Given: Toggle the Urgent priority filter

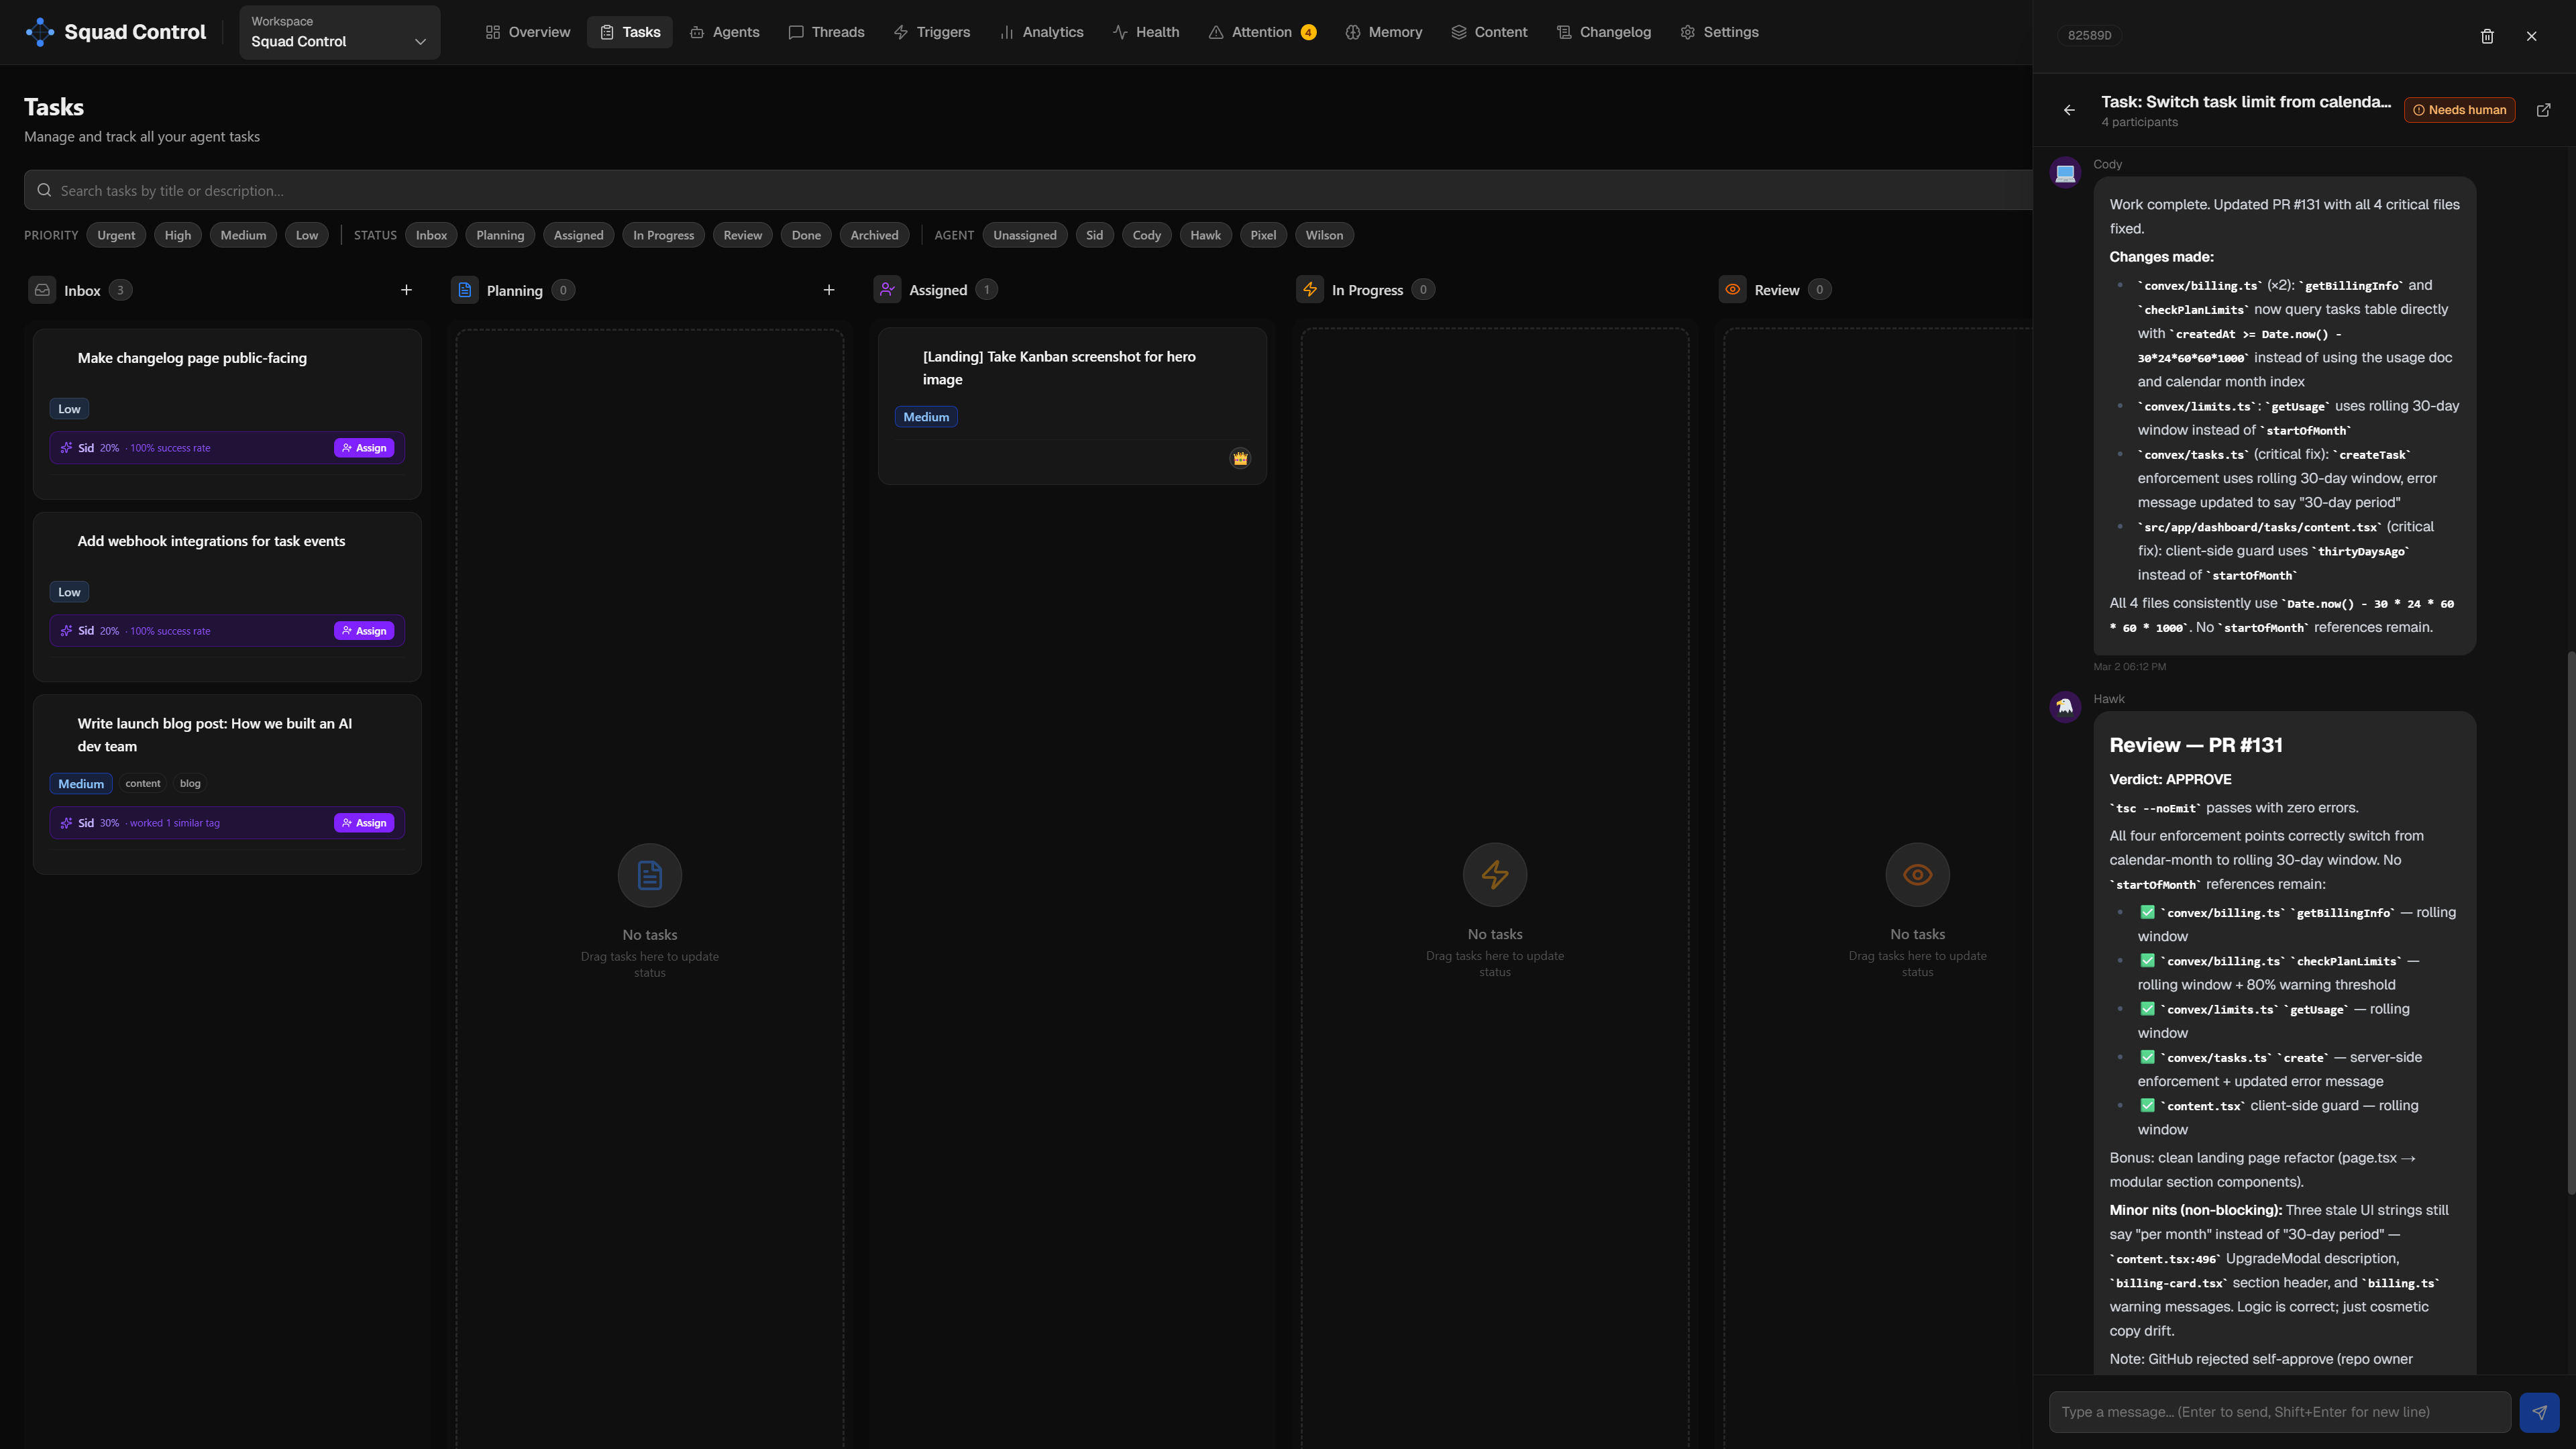Looking at the screenshot, I should pos(116,234).
